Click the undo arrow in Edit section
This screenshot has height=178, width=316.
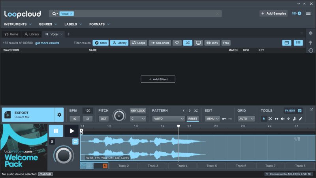click(x=224, y=119)
